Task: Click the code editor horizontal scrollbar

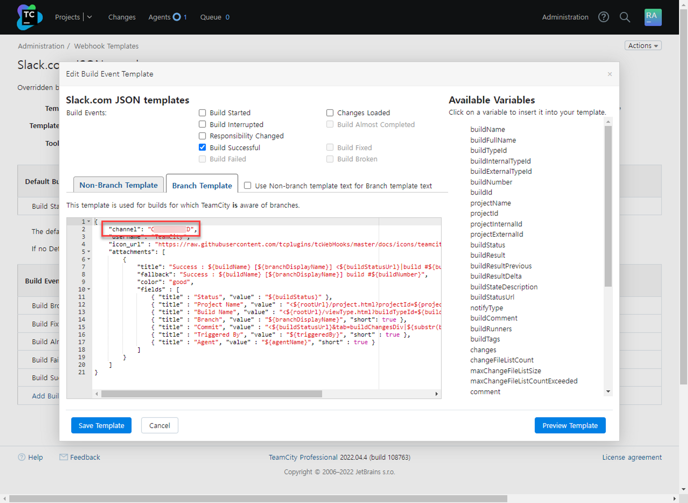Action: tap(212, 394)
